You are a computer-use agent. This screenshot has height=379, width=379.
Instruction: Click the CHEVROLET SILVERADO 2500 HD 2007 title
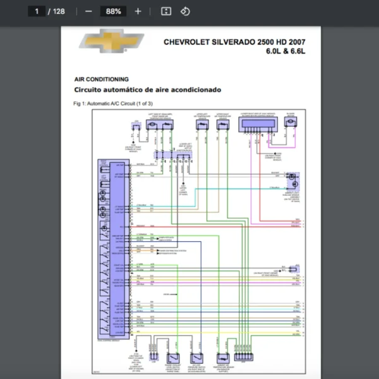click(234, 42)
